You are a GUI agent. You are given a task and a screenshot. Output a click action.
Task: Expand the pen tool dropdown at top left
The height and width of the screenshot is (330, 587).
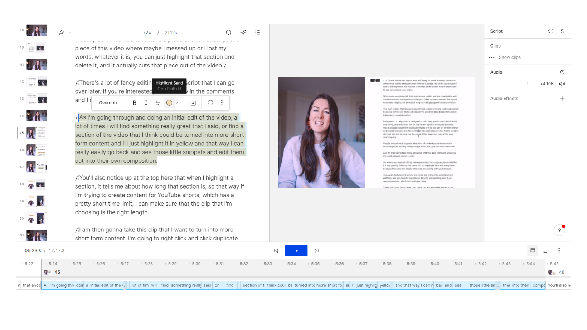click(70, 32)
